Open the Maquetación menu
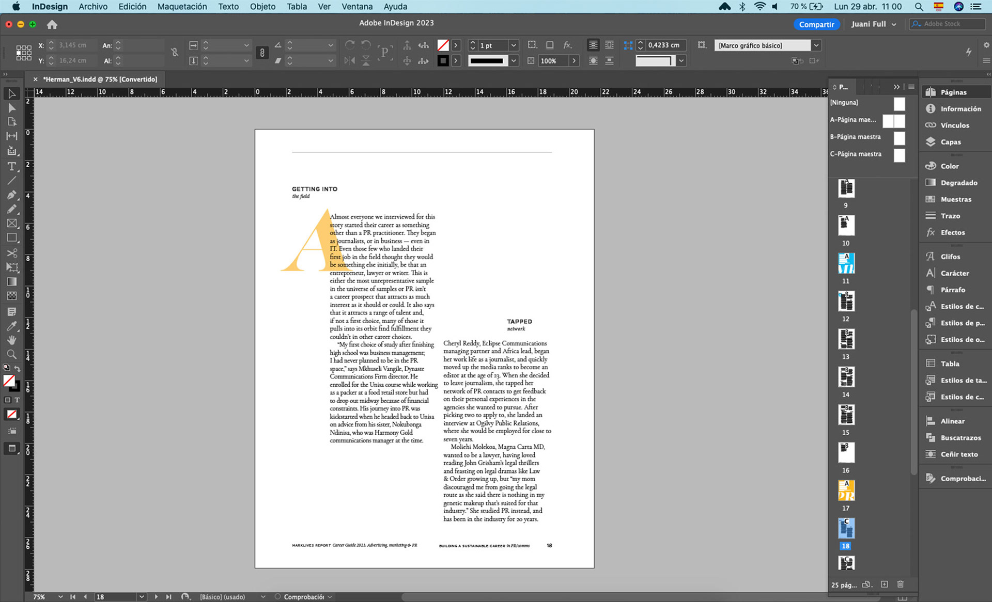This screenshot has height=602, width=992. [182, 7]
